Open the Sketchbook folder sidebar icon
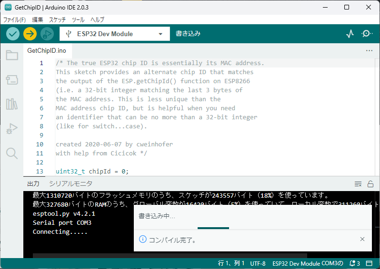380x269 pixels. (12, 55)
